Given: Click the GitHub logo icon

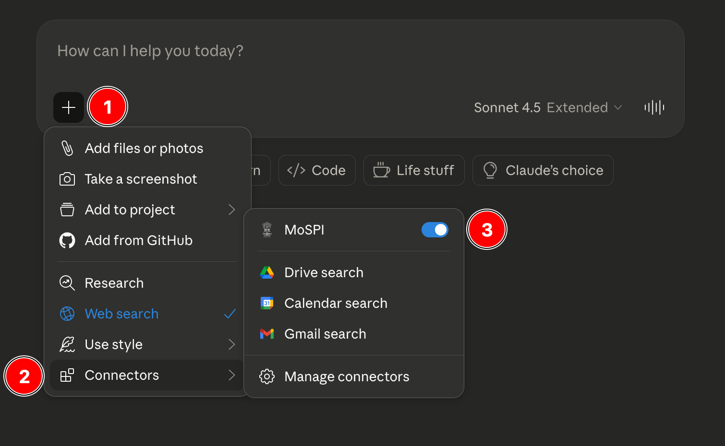Looking at the screenshot, I should tap(67, 241).
